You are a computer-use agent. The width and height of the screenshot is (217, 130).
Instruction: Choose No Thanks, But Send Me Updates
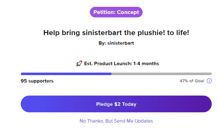(x=116, y=121)
